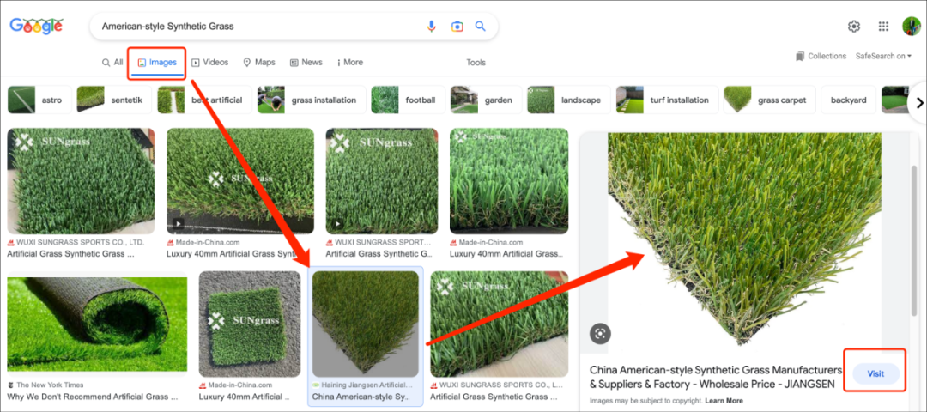
Task: Open Tools options
Action: (x=476, y=62)
